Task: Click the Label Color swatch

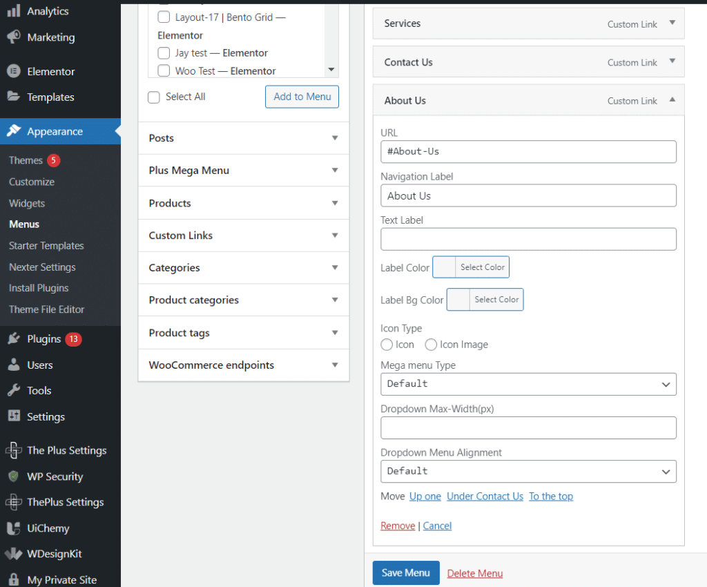Action: [x=444, y=267]
